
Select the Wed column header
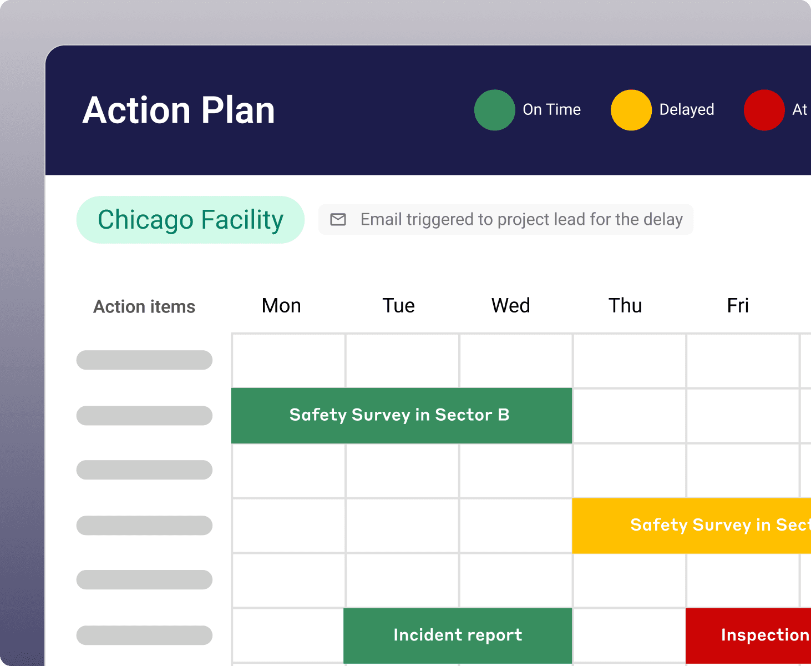510,306
